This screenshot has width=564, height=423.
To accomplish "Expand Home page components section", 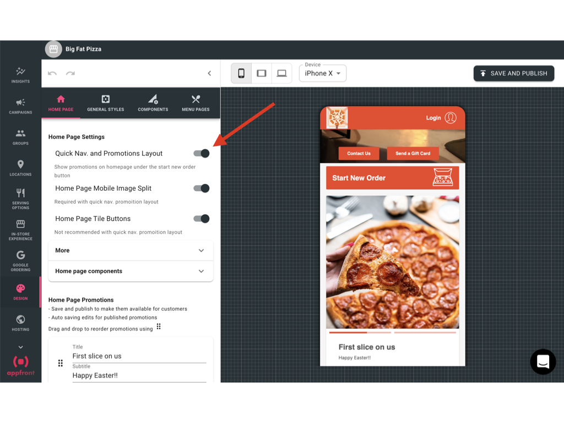I will 131,271.
